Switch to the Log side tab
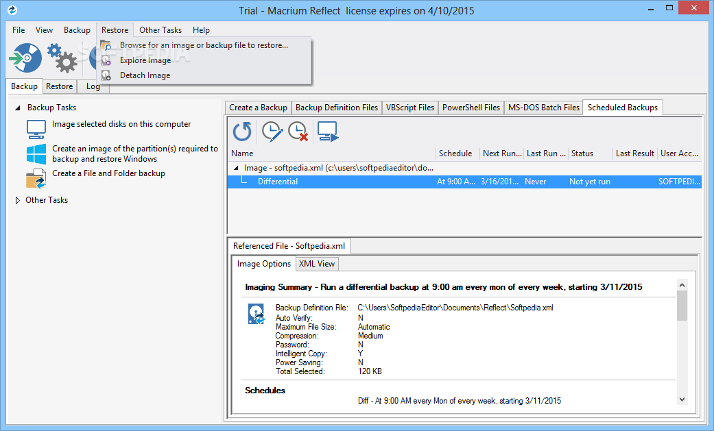 pyautogui.click(x=93, y=86)
